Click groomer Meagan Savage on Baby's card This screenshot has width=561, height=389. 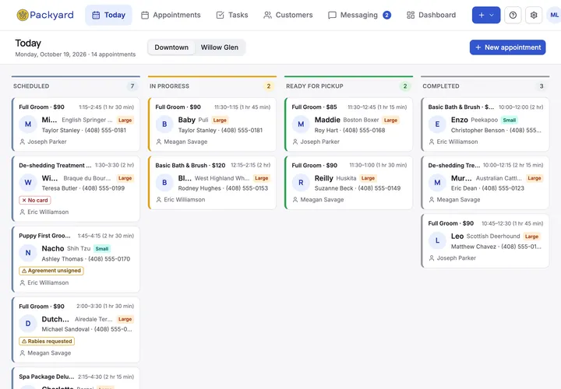[x=182, y=142]
